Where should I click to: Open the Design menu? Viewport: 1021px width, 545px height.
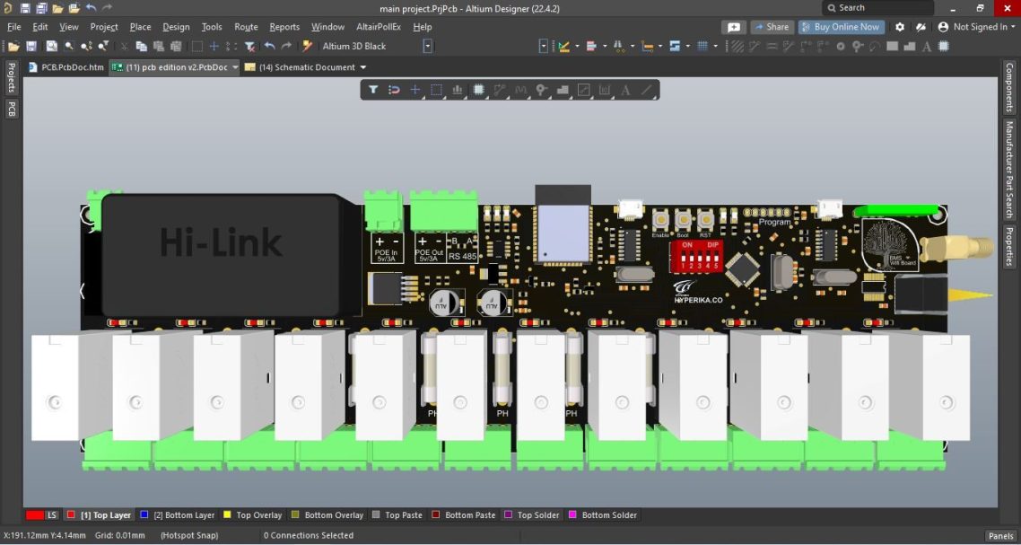[176, 27]
